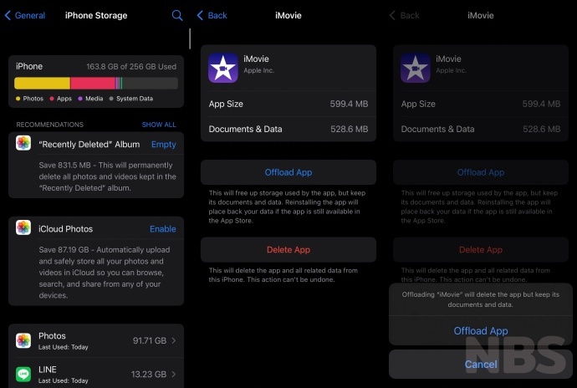Viewport: 577px width, 388px height.
Task: Tap 'Offloading iMovie will delete the app' message
Action: (x=481, y=299)
